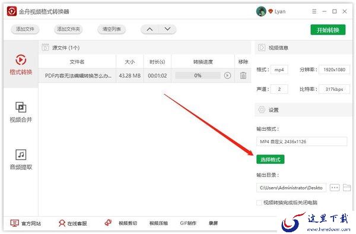Click the 43.28 MB size cell
This screenshot has height=234, width=356.
(129, 75)
